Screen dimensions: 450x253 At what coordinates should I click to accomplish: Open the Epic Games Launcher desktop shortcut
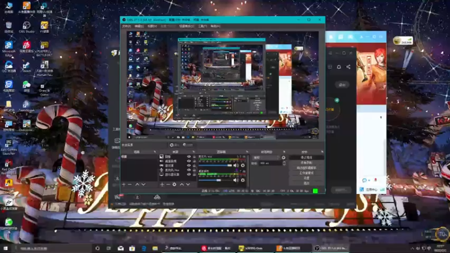click(8, 147)
